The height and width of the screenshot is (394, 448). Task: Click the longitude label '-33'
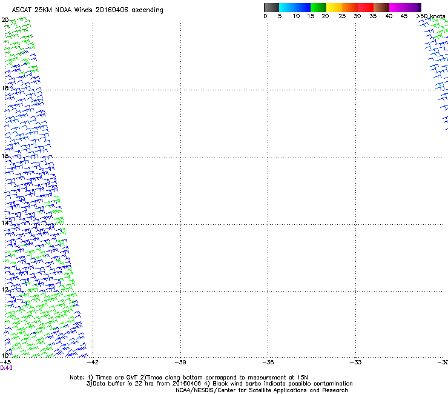pyautogui.click(x=355, y=362)
